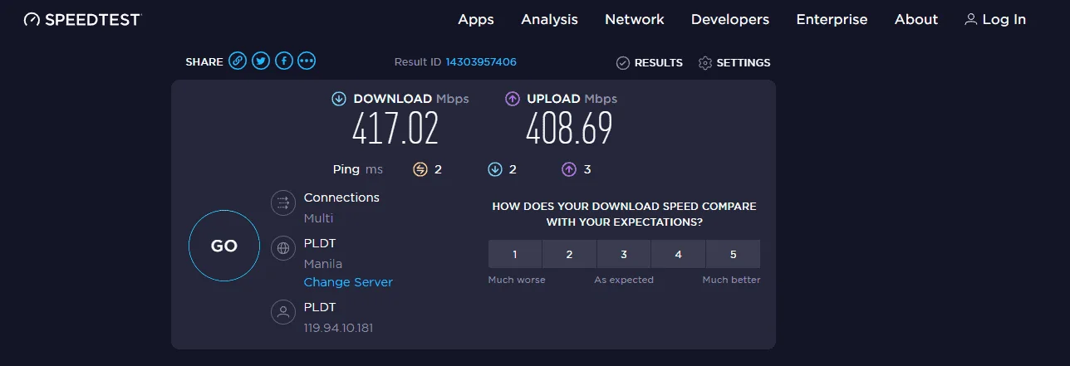
Task: Click the PLDT server name above Manila
Action: [320, 243]
